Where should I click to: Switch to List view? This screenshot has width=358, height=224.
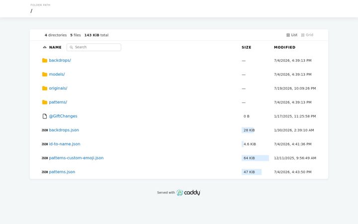coord(291,35)
